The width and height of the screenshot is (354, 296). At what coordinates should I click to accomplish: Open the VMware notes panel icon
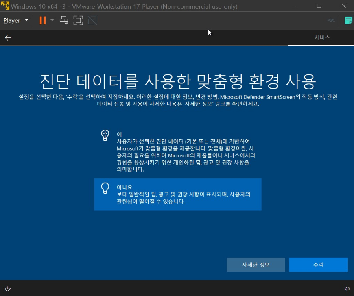pyautogui.click(x=348, y=20)
